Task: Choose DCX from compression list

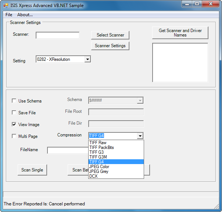Action: click(116, 176)
